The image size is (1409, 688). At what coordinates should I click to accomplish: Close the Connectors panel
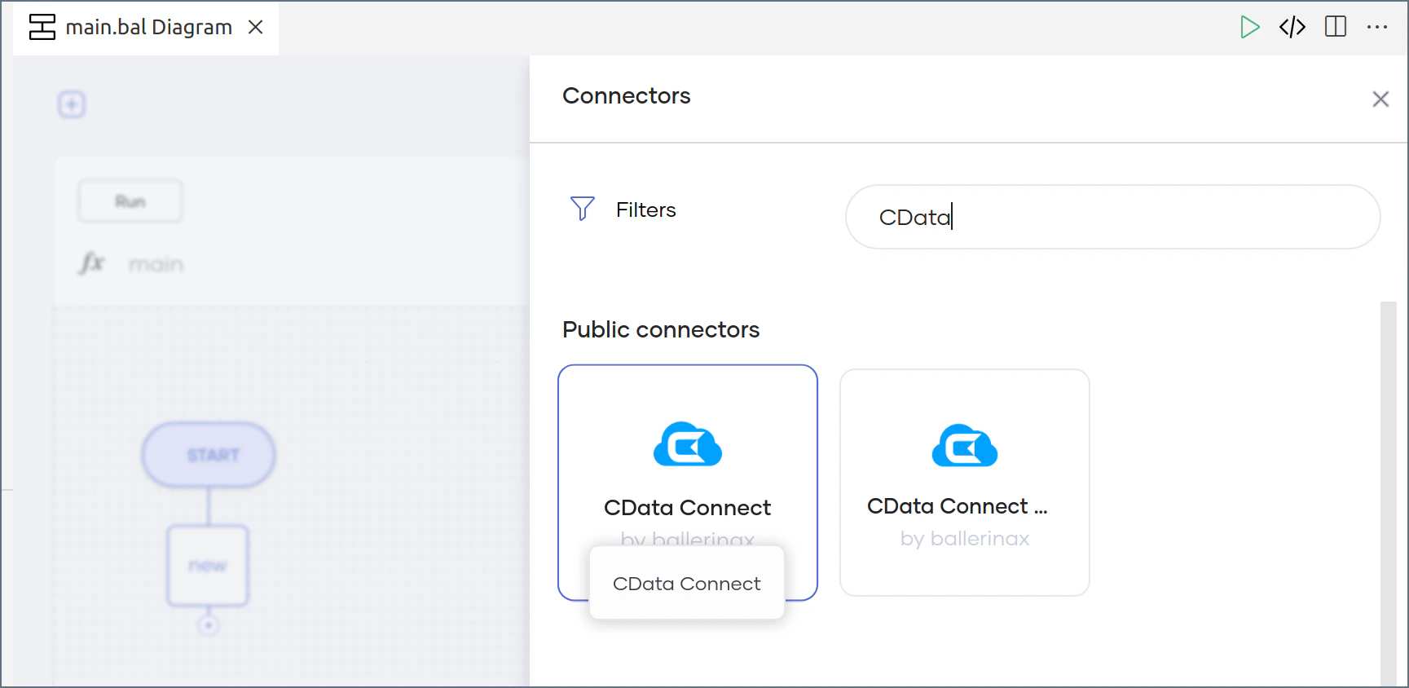point(1380,99)
